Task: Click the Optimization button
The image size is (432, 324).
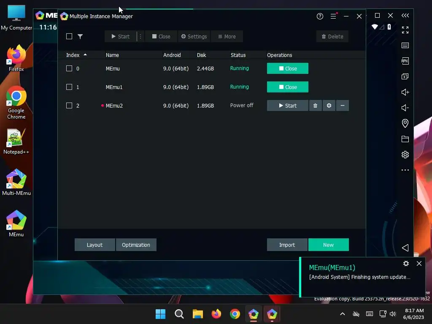Action: pos(136,245)
